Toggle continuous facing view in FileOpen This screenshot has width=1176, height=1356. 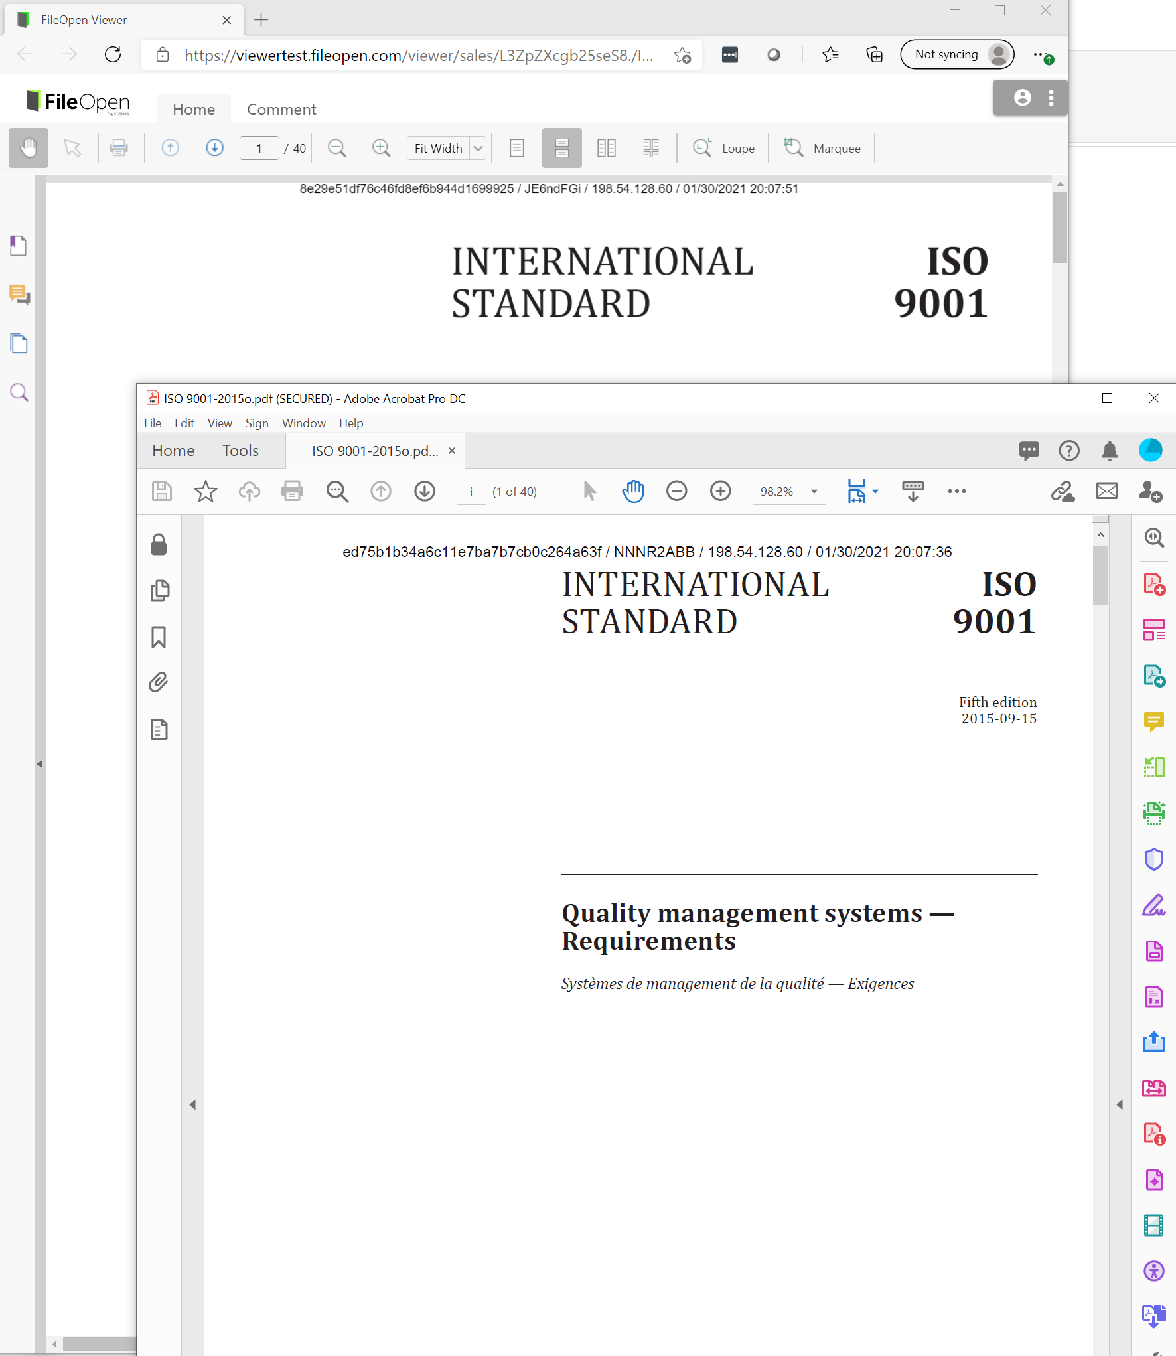[x=651, y=147]
